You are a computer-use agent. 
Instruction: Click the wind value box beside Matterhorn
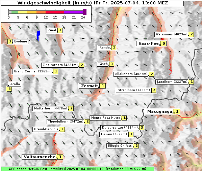(71, 108)
